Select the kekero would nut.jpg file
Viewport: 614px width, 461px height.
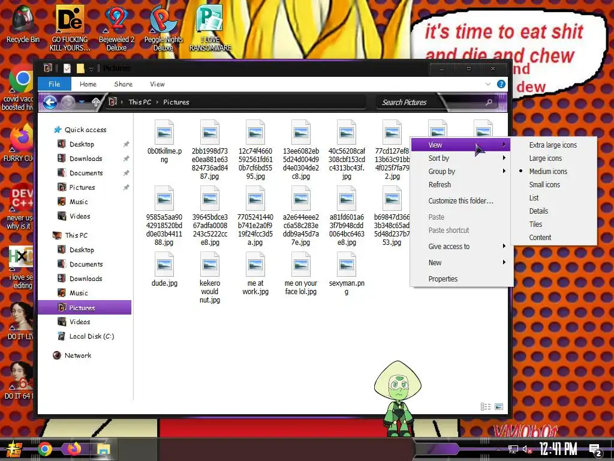[209, 278]
